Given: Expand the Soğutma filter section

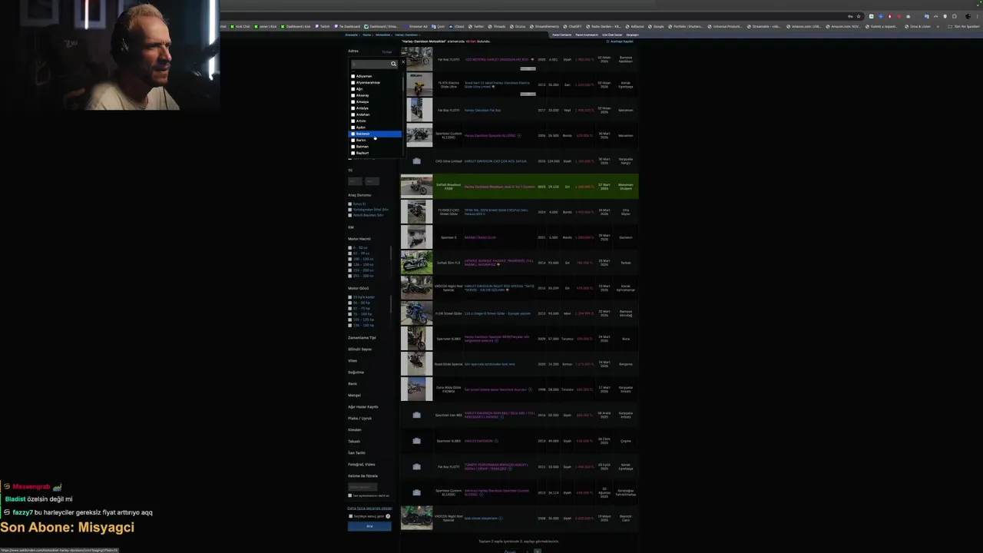Looking at the screenshot, I should click(x=356, y=373).
